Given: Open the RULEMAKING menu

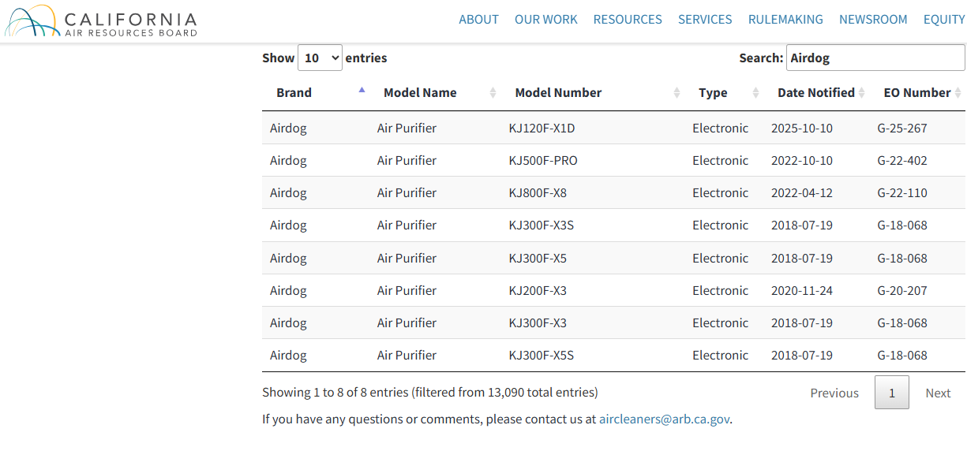Looking at the screenshot, I should click(x=785, y=20).
